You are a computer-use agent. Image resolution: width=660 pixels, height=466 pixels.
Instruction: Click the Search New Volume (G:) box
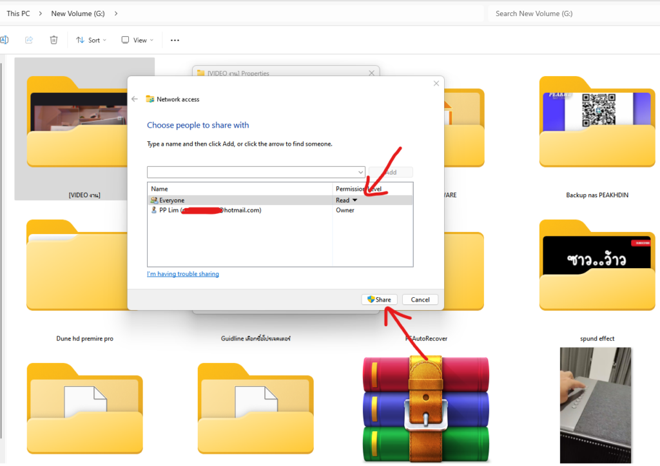click(x=574, y=14)
